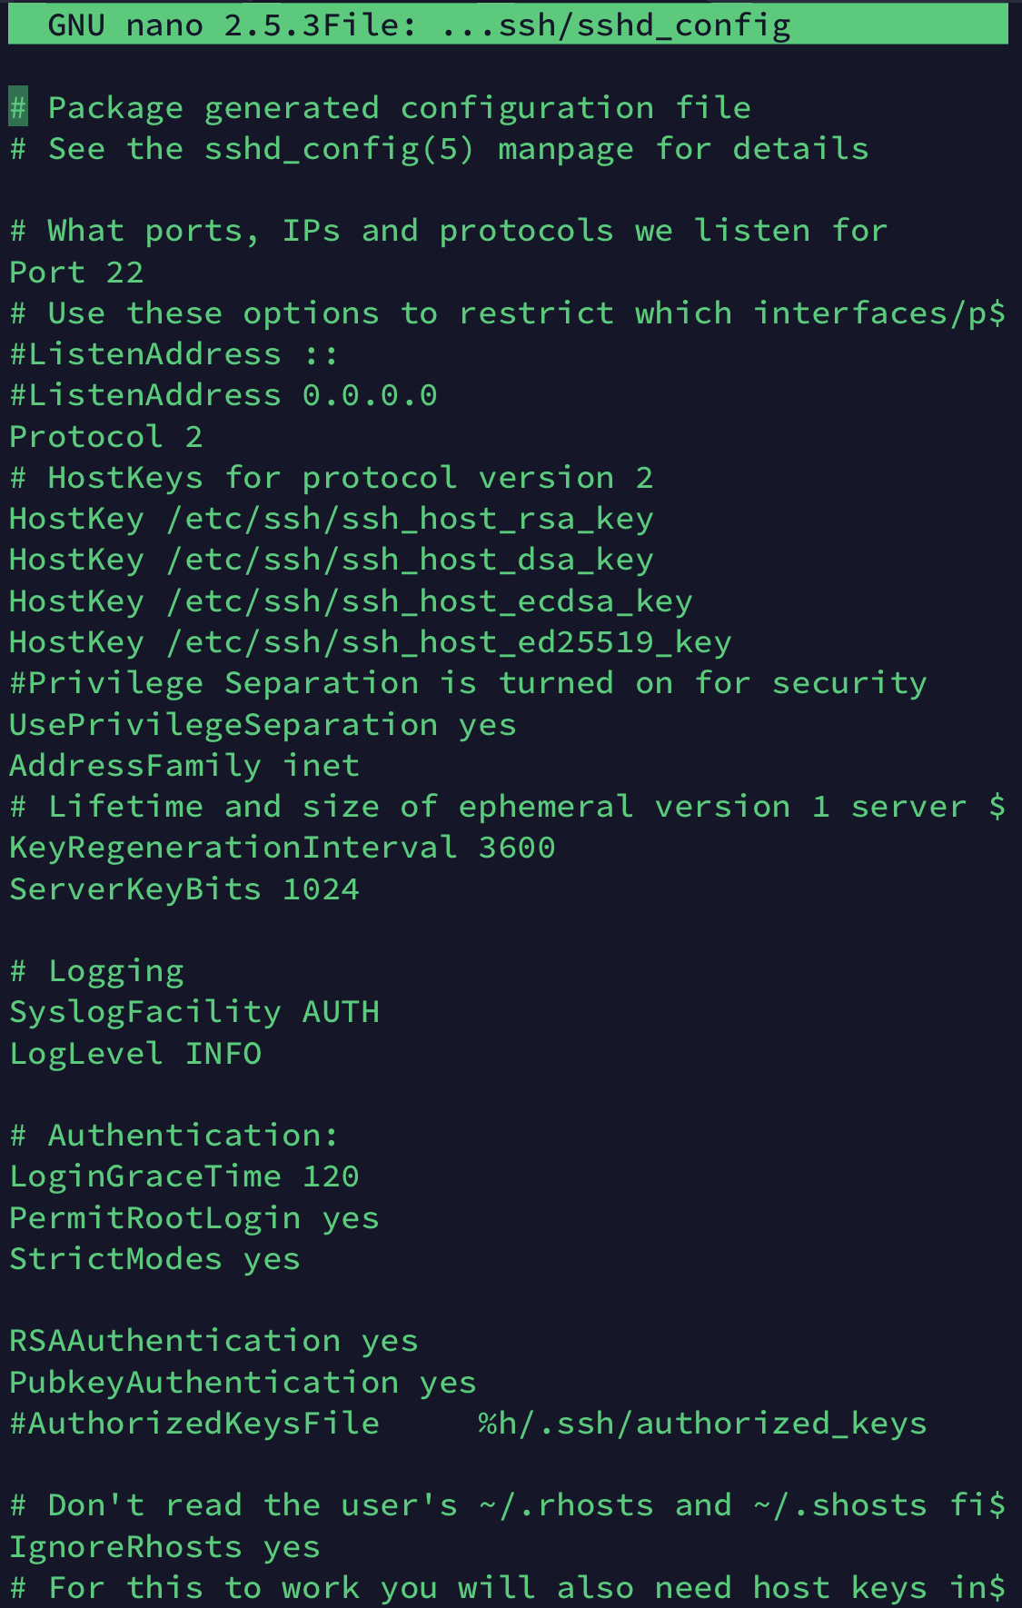The height and width of the screenshot is (1608, 1022).
Task: Select the LogLevel INFO line
Action: coord(135,1053)
